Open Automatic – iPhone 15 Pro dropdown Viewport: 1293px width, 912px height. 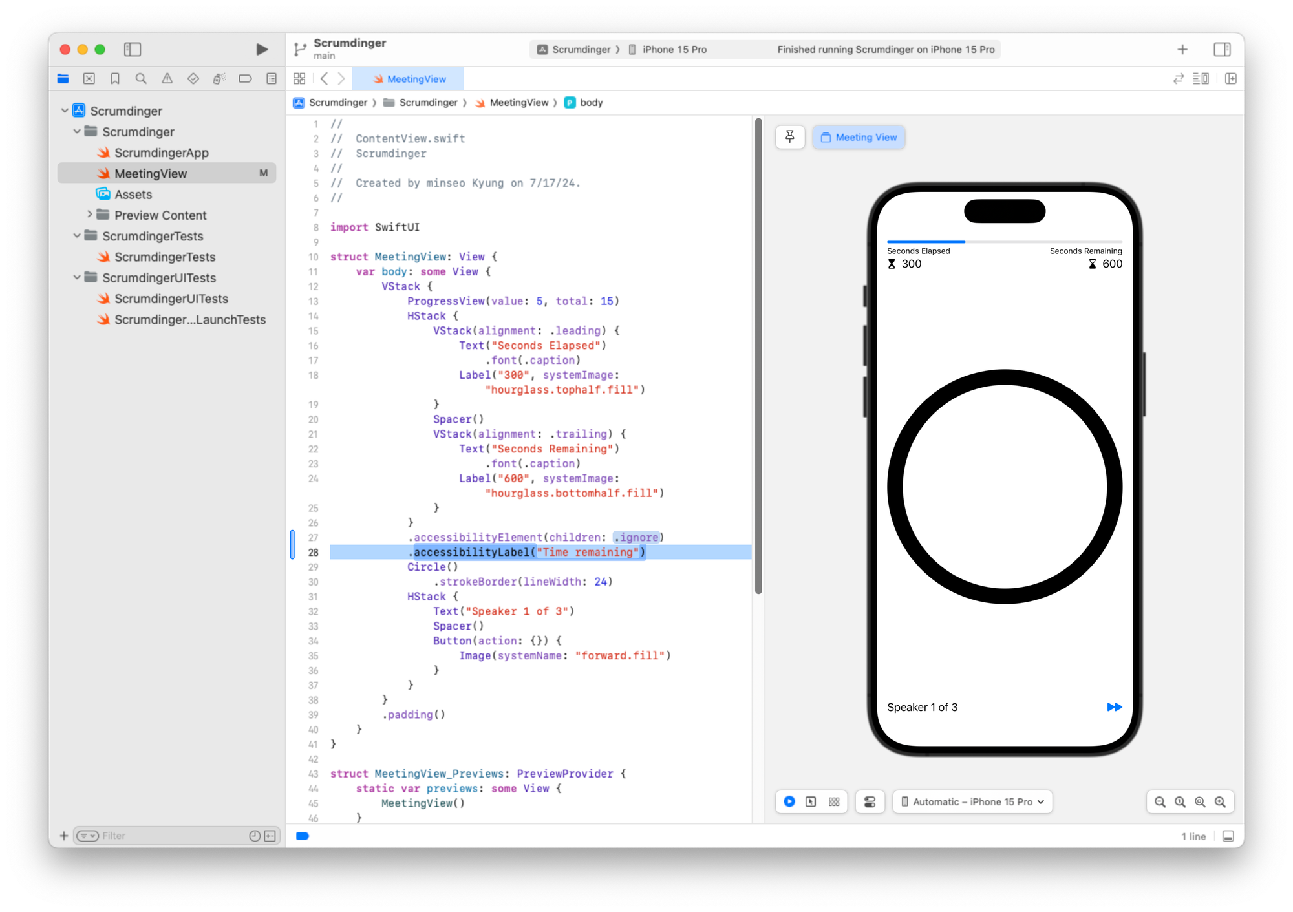972,801
